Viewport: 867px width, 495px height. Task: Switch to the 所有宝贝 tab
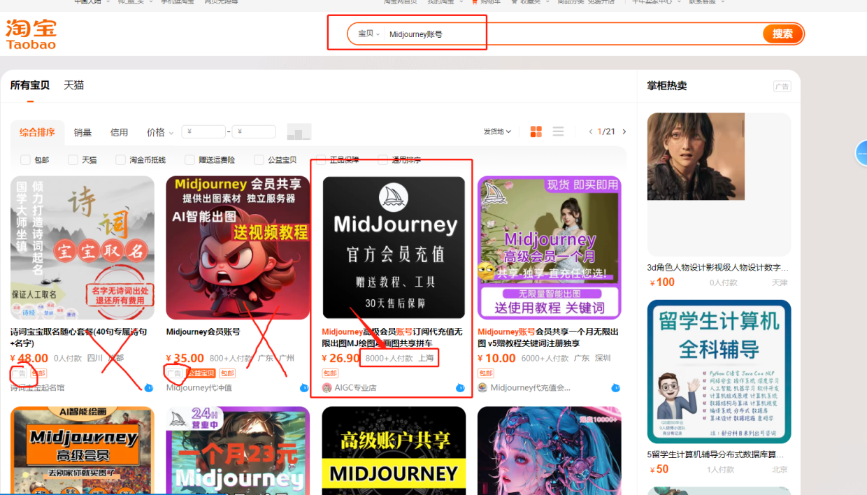(30, 85)
